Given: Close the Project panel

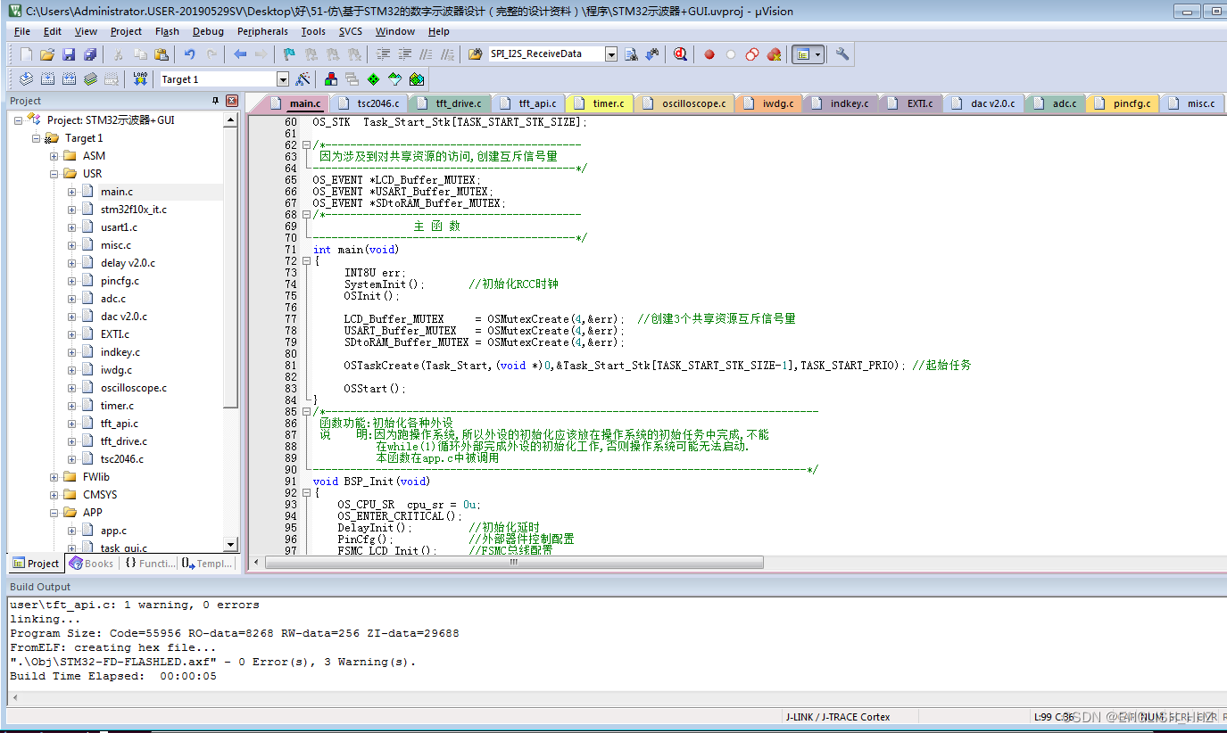Looking at the screenshot, I should tap(232, 101).
